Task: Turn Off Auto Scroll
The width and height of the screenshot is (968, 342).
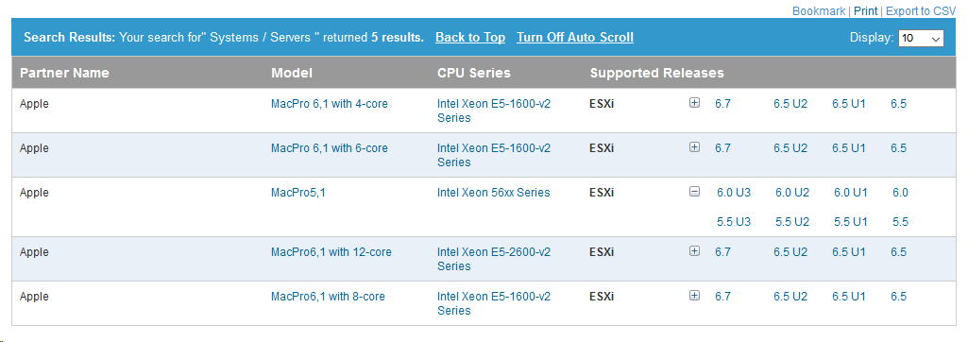Action: point(575,37)
